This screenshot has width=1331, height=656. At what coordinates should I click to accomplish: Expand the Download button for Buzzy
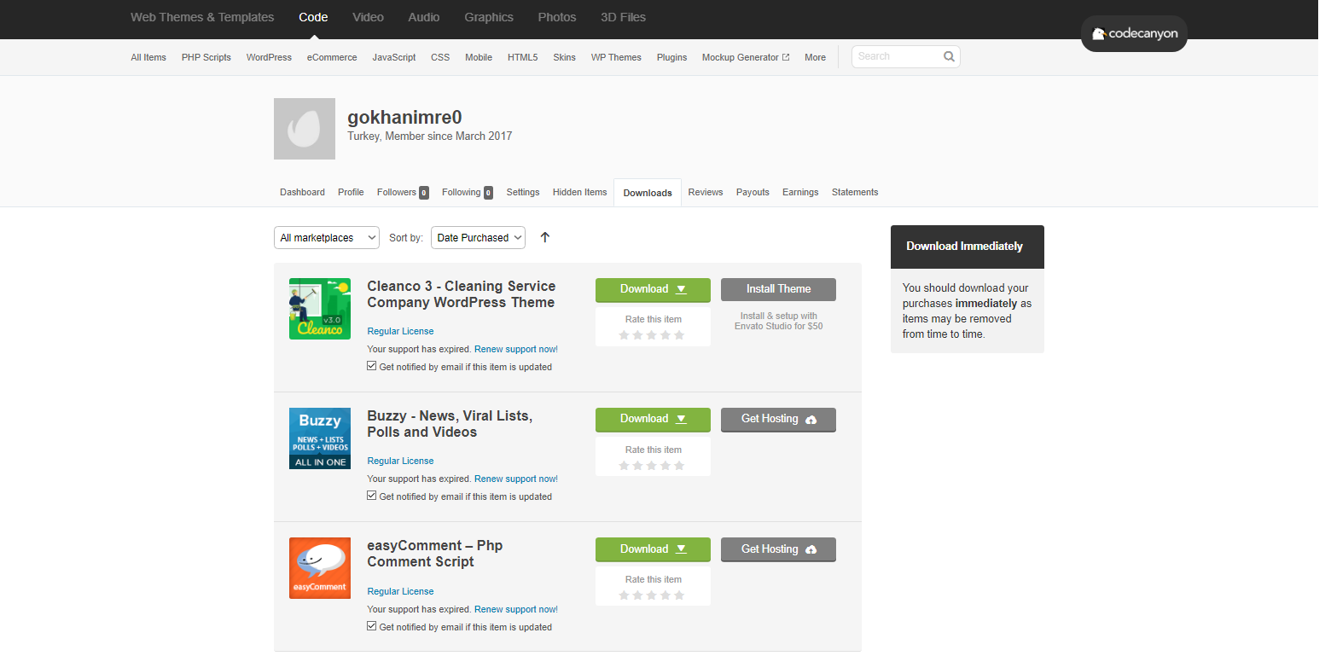point(653,419)
